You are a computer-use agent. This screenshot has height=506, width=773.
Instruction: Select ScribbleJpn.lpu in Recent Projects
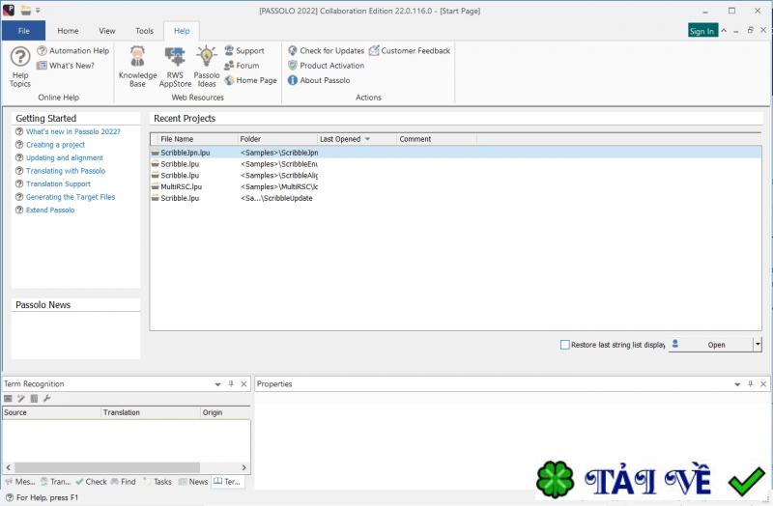click(x=455, y=153)
